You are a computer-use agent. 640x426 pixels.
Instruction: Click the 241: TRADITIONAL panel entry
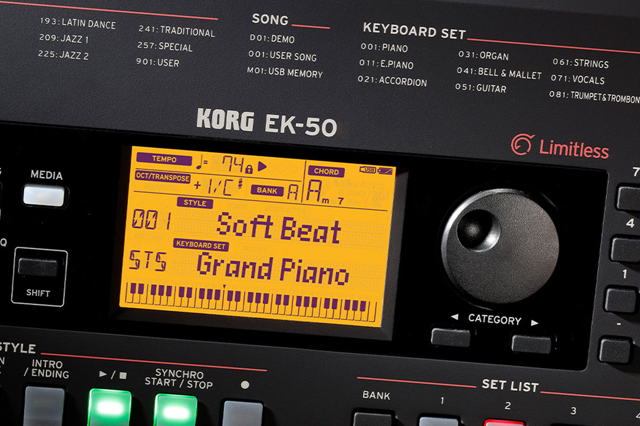click(x=176, y=31)
